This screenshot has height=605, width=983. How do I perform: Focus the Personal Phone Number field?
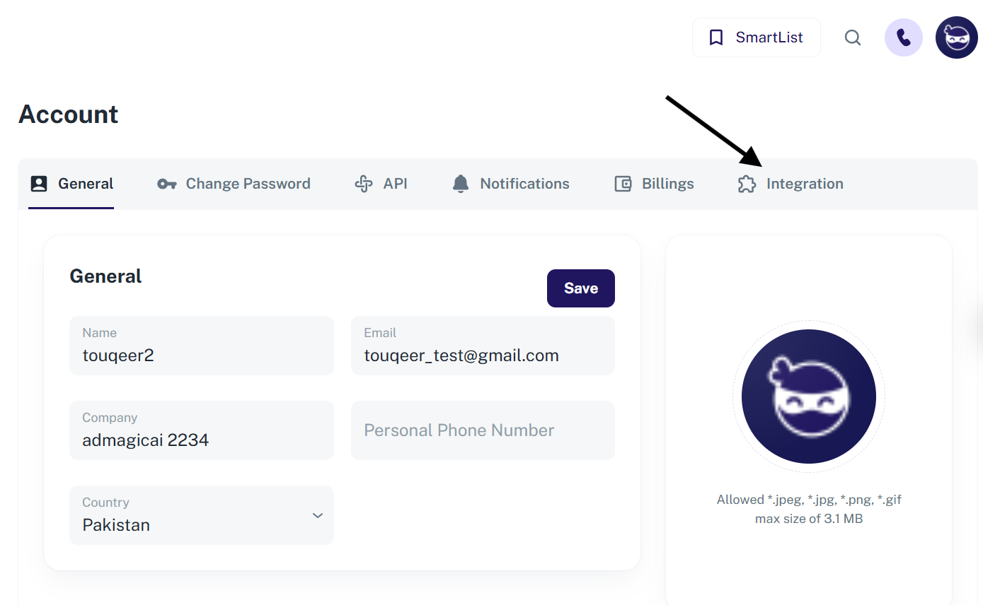click(483, 430)
